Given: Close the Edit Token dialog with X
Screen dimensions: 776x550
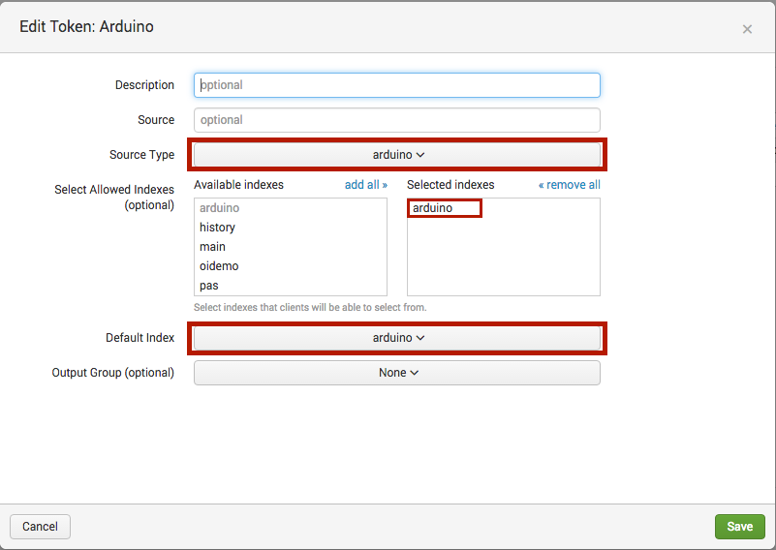Looking at the screenshot, I should pos(747,29).
